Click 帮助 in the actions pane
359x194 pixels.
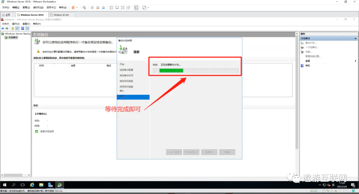307,66
